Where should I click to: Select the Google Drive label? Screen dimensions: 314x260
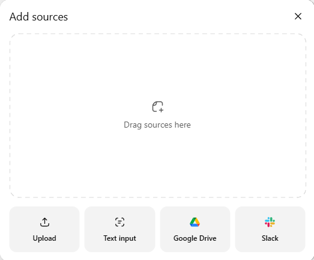[195, 238]
